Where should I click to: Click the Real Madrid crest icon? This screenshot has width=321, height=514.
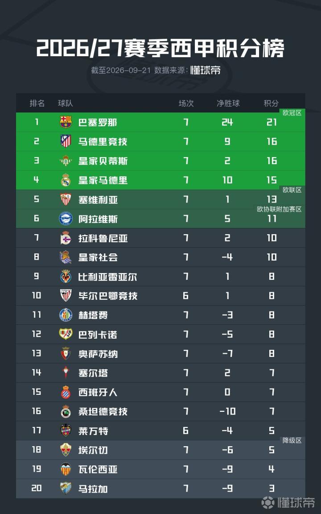point(66,180)
